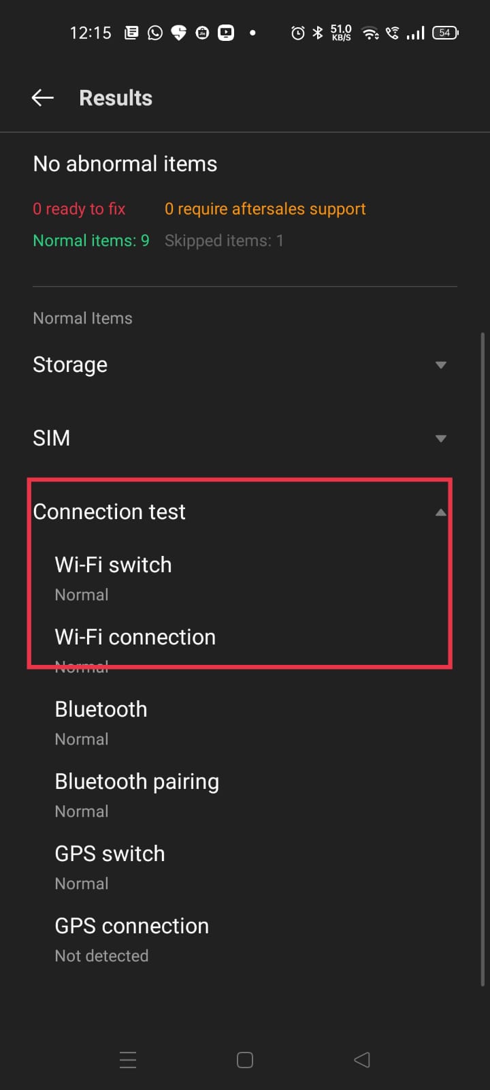Tap the '0 ready to fix' text
Image resolution: width=490 pixels, height=1090 pixels.
pyautogui.click(x=79, y=209)
